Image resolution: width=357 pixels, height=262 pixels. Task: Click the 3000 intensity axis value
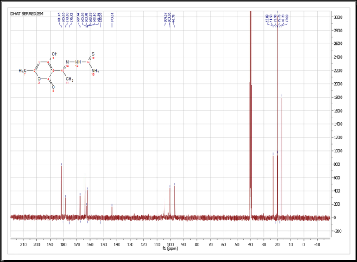pyautogui.click(x=338, y=17)
